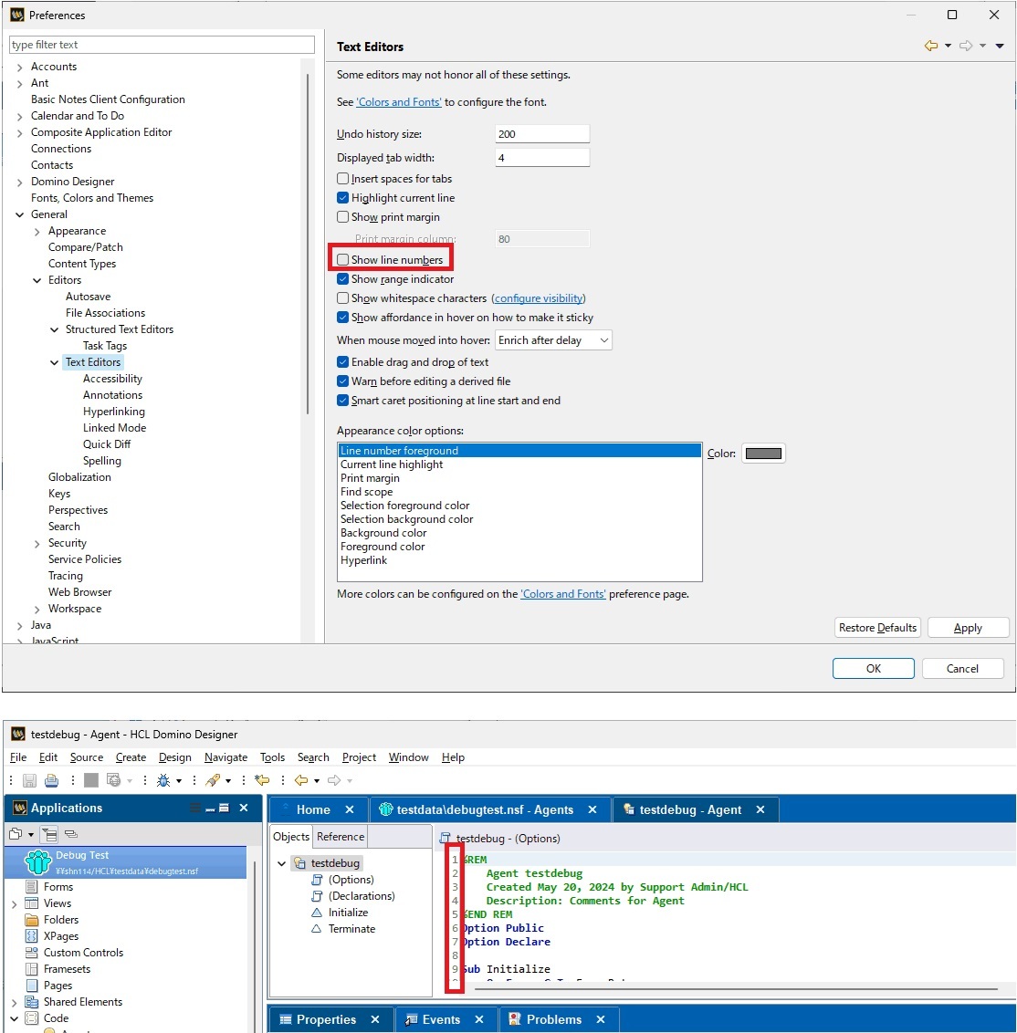Uncheck Show range indicator
Viewport: 1017px width, 1033px height.
click(x=342, y=278)
